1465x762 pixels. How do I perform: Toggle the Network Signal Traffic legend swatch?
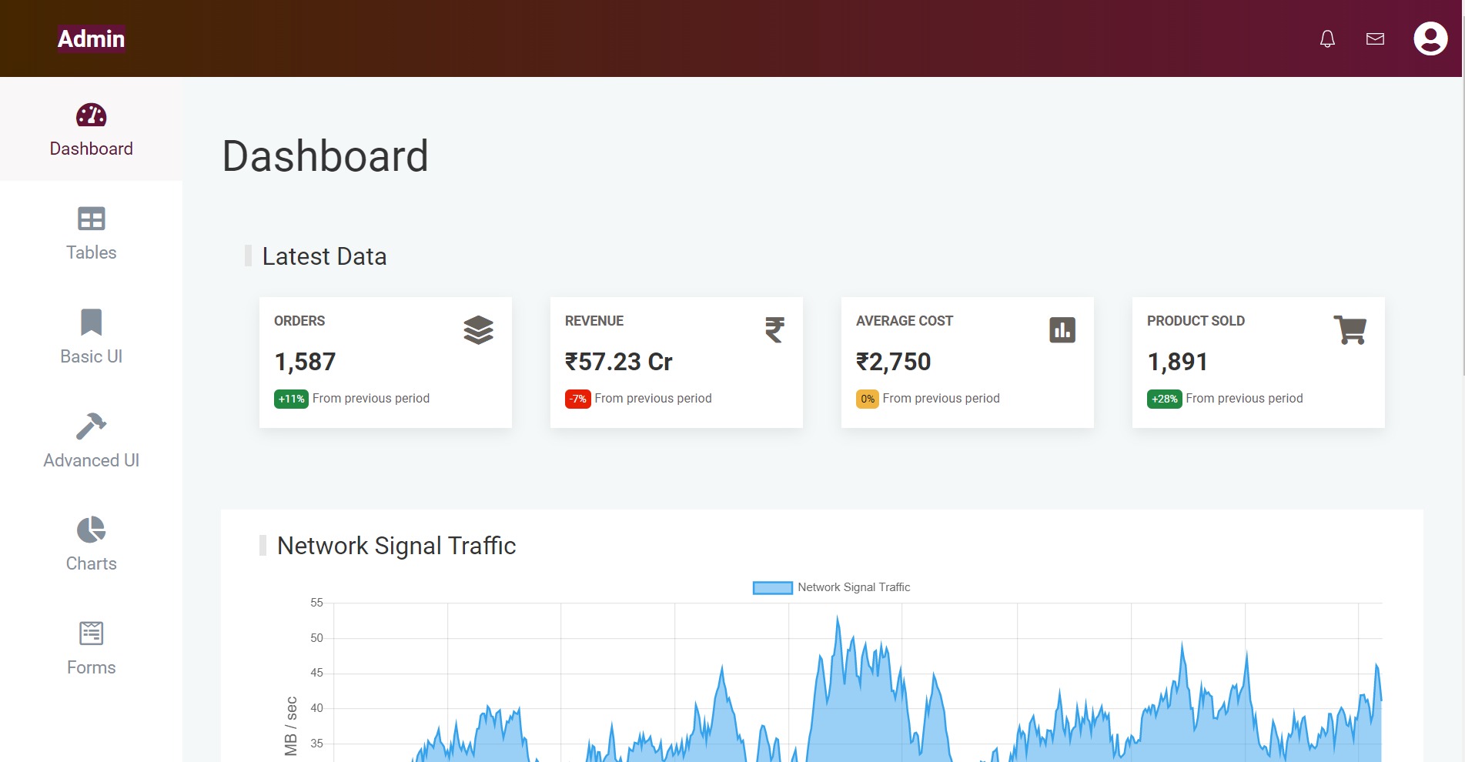coord(772,588)
